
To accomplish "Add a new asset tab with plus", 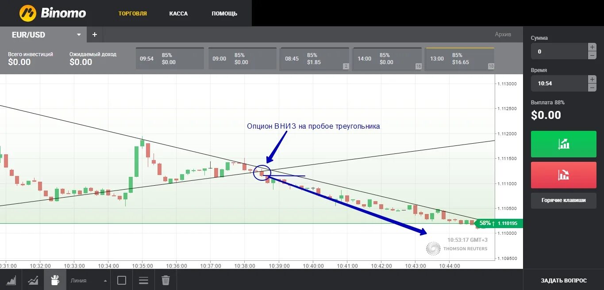I will (x=94, y=34).
